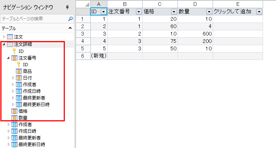Click the 価格 cell showing 50
This screenshot has height=148, width=276.
tap(160, 48)
